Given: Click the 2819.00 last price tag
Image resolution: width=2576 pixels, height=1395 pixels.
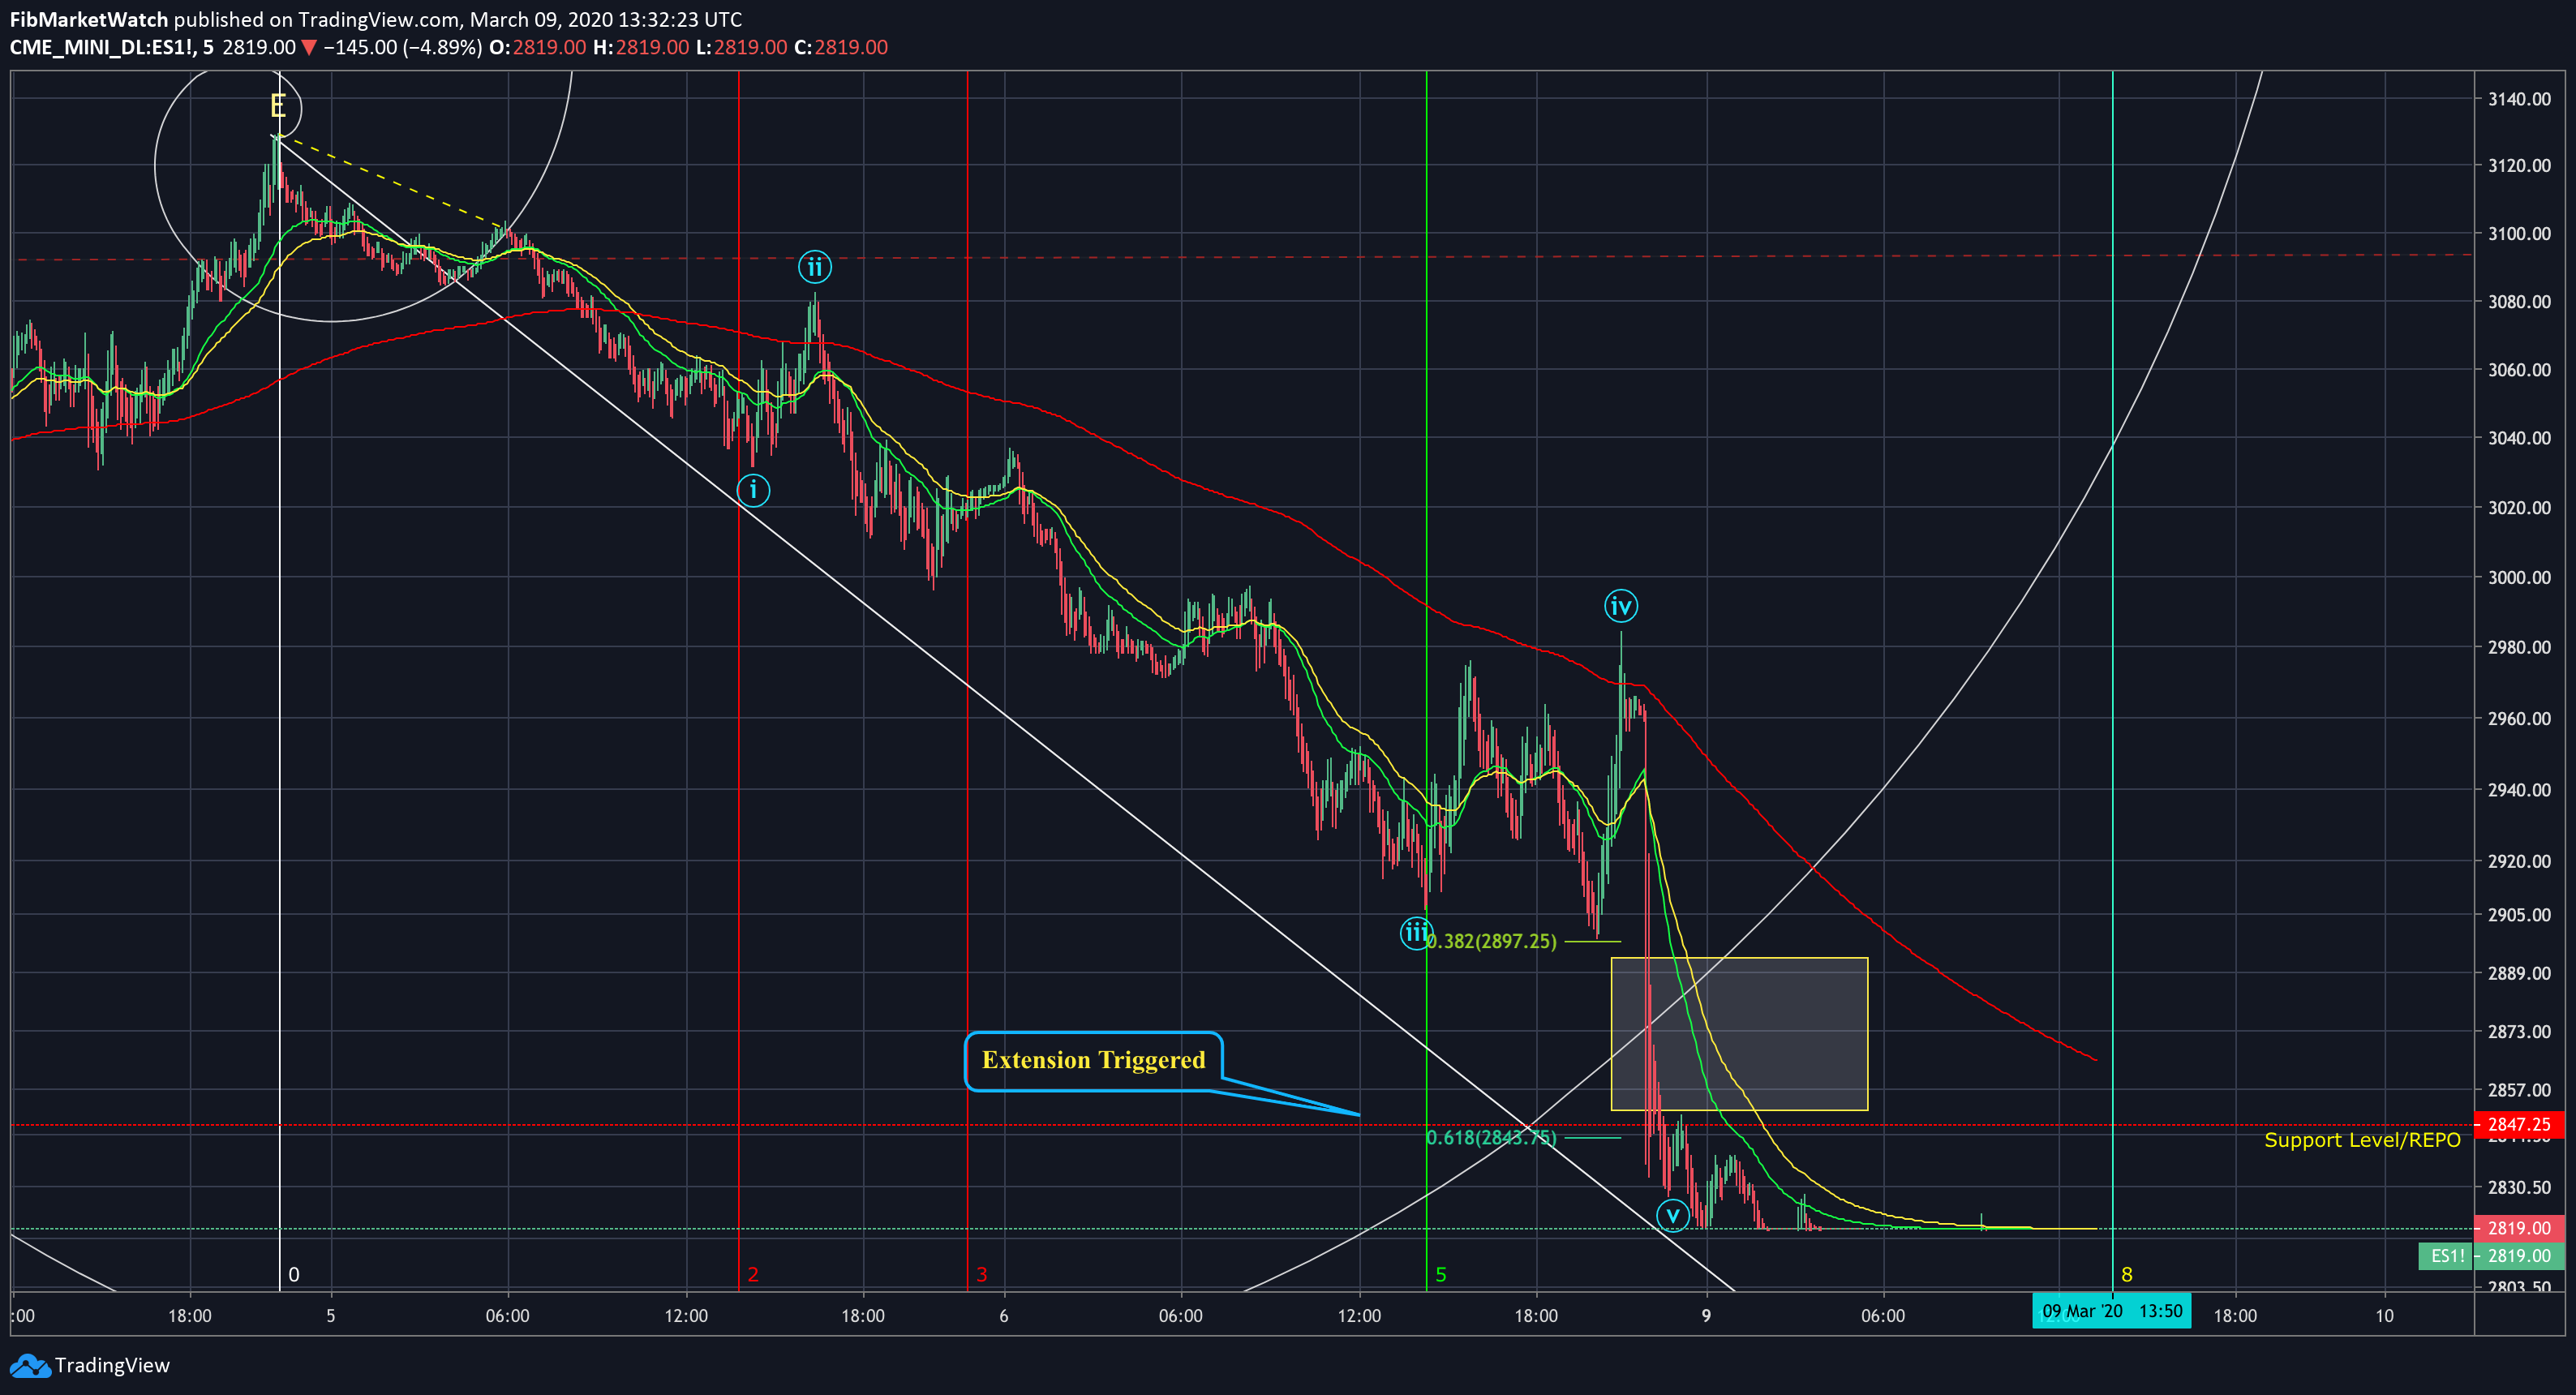Looking at the screenshot, I should pyautogui.click(x=2518, y=1228).
